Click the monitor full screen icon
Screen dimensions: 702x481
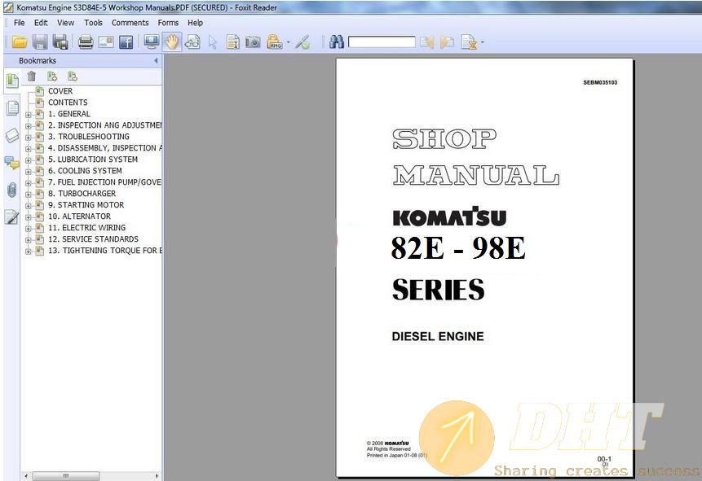click(152, 42)
